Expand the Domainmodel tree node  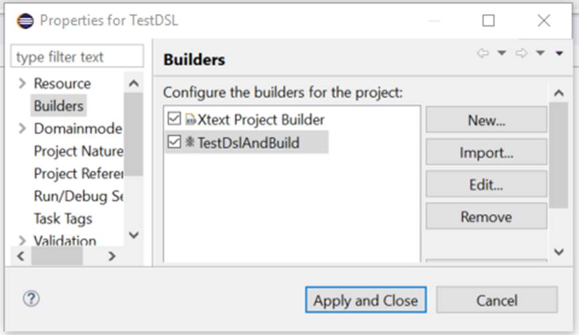(23, 128)
